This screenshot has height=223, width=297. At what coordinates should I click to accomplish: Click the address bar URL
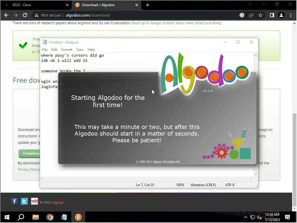coord(88,15)
